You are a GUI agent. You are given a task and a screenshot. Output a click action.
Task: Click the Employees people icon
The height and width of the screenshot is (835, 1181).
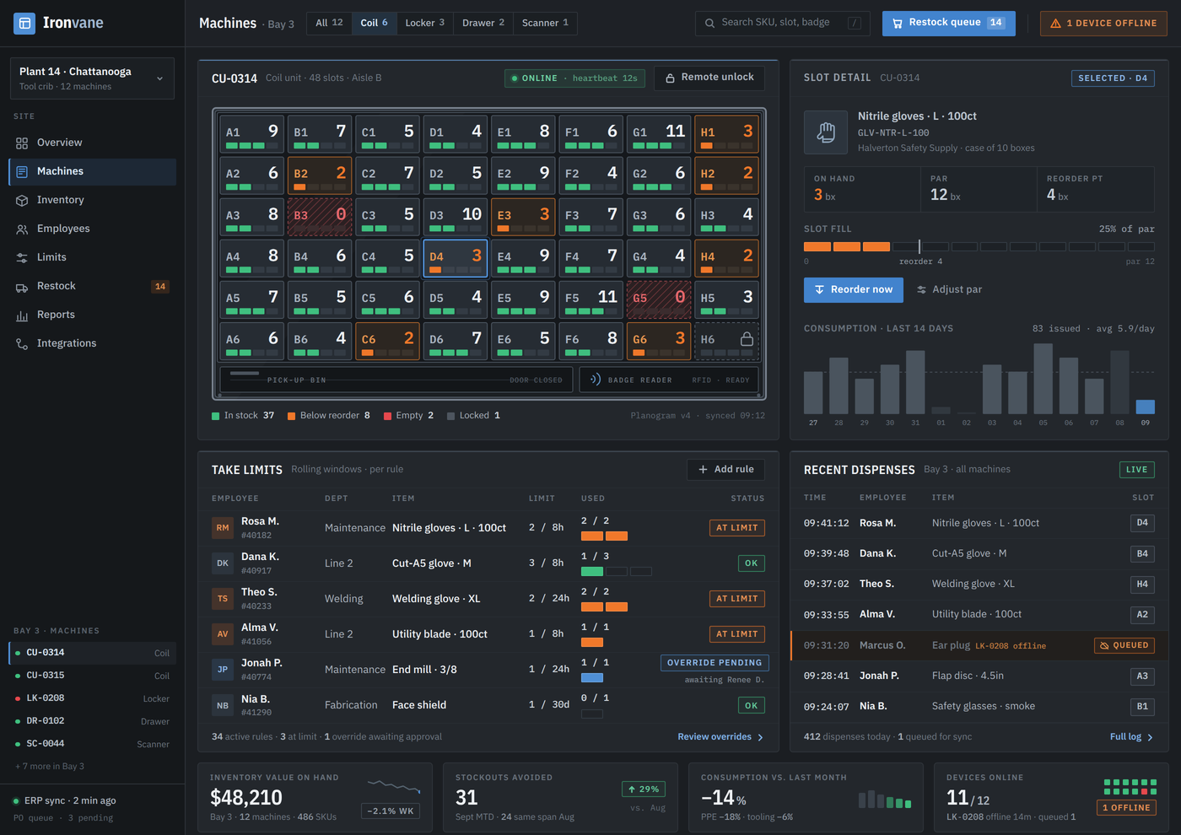tap(22, 229)
